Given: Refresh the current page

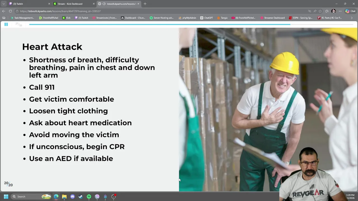Looking at the screenshot, I should tap(10, 11).
